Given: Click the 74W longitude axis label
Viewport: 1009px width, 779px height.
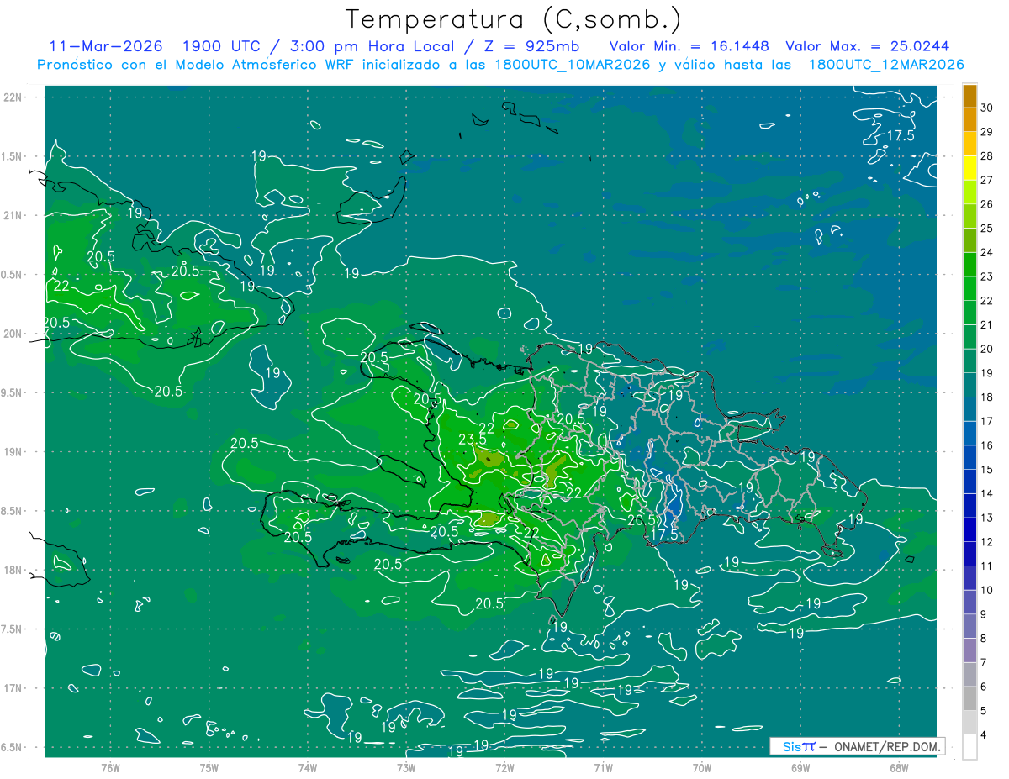Looking at the screenshot, I should click(307, 767).
